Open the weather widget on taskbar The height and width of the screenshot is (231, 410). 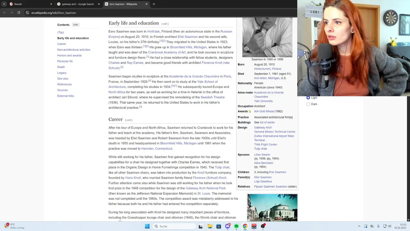tap(14, 226)
